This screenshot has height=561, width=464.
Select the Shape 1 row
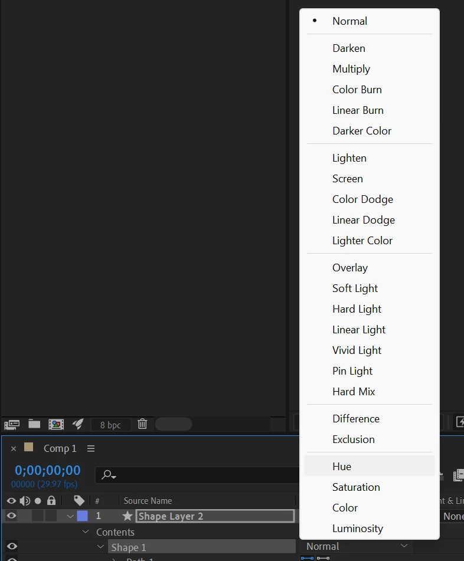[202, 547]
